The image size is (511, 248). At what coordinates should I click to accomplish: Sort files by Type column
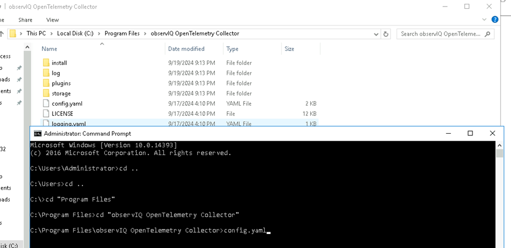232,49
